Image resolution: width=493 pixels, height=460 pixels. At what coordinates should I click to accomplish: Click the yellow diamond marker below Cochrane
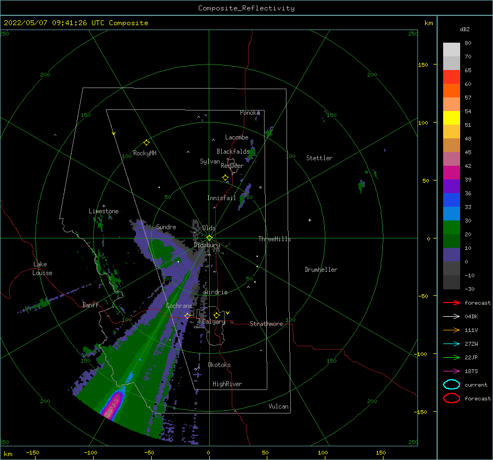(187, 316)
